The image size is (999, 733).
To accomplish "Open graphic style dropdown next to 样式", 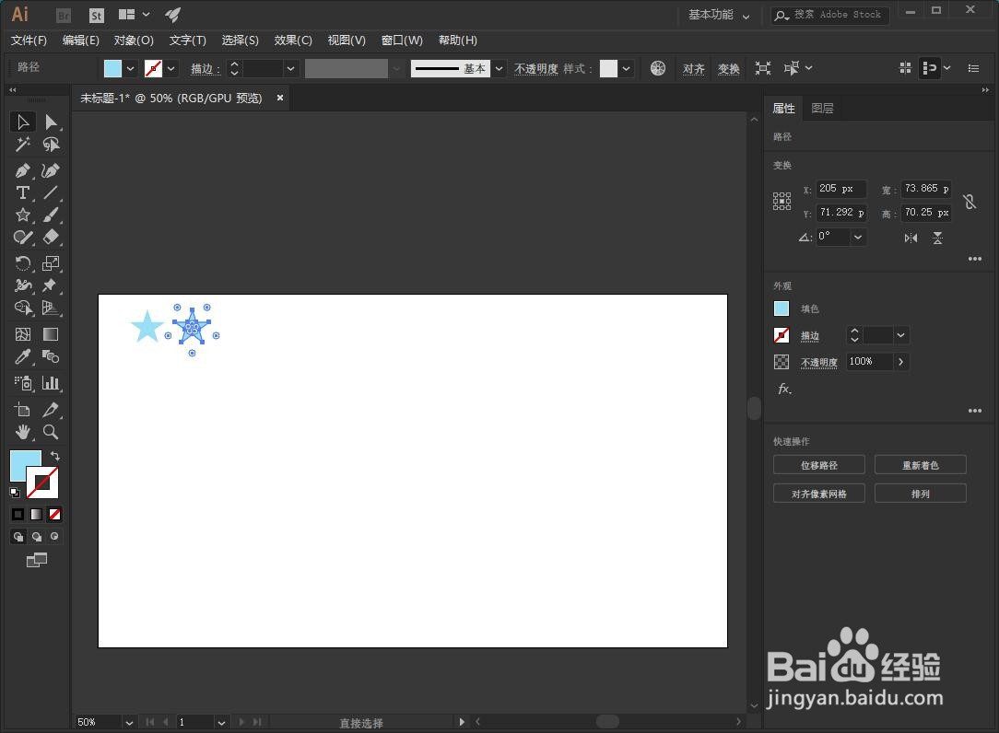I will (627, 68).
